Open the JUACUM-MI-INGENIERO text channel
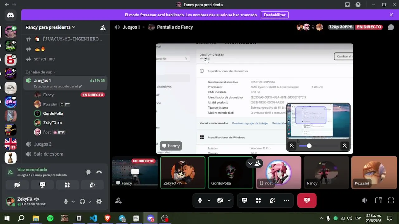 coord(65,39)
